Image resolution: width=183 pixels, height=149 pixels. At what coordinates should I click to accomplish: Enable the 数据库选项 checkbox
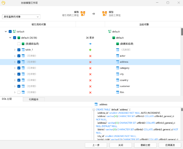[19, 44]
